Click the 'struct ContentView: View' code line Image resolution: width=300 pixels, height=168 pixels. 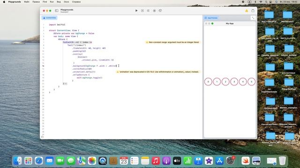64,30
